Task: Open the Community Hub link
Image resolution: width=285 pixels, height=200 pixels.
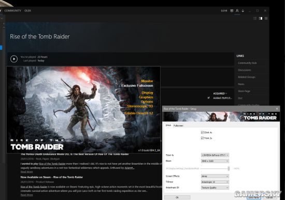Action: click(247, 63)
